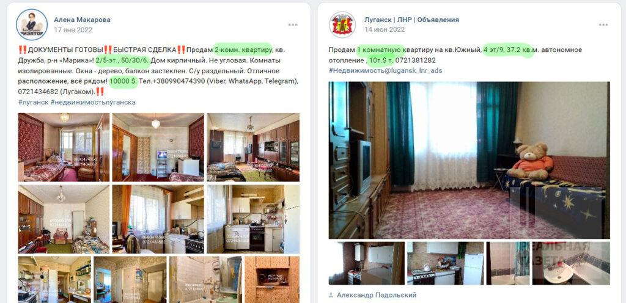Open Александр Подольский author link
The height and width of the screenshot is (303, 626).
pyautogui.click(x=377, y=295)
